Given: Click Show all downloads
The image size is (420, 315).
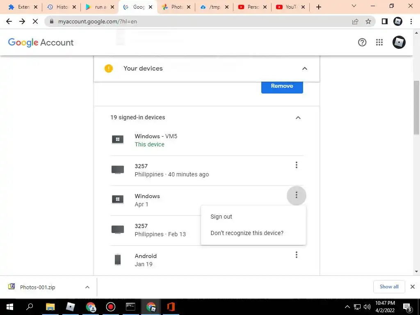Looking at the screenshot, I should coord(389,287).
